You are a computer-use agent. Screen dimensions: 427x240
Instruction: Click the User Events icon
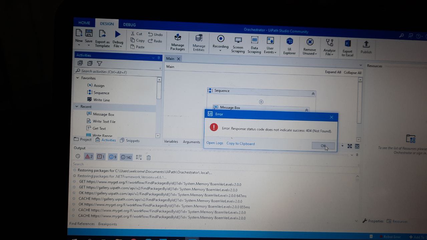[x=270, y=40]
